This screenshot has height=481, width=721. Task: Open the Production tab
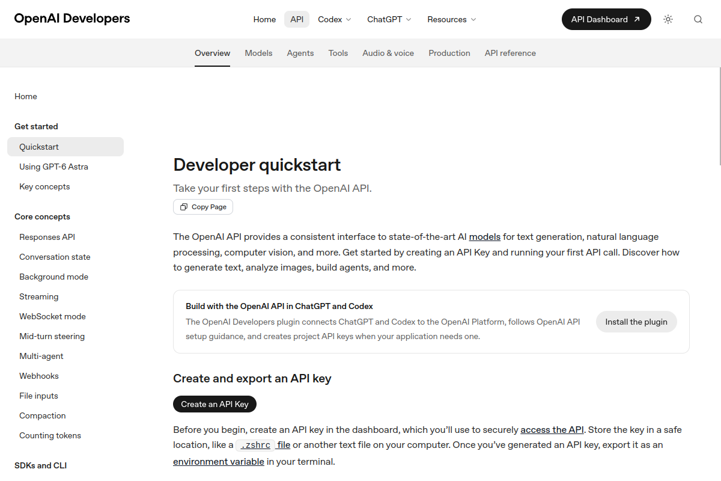coord(449,53)
